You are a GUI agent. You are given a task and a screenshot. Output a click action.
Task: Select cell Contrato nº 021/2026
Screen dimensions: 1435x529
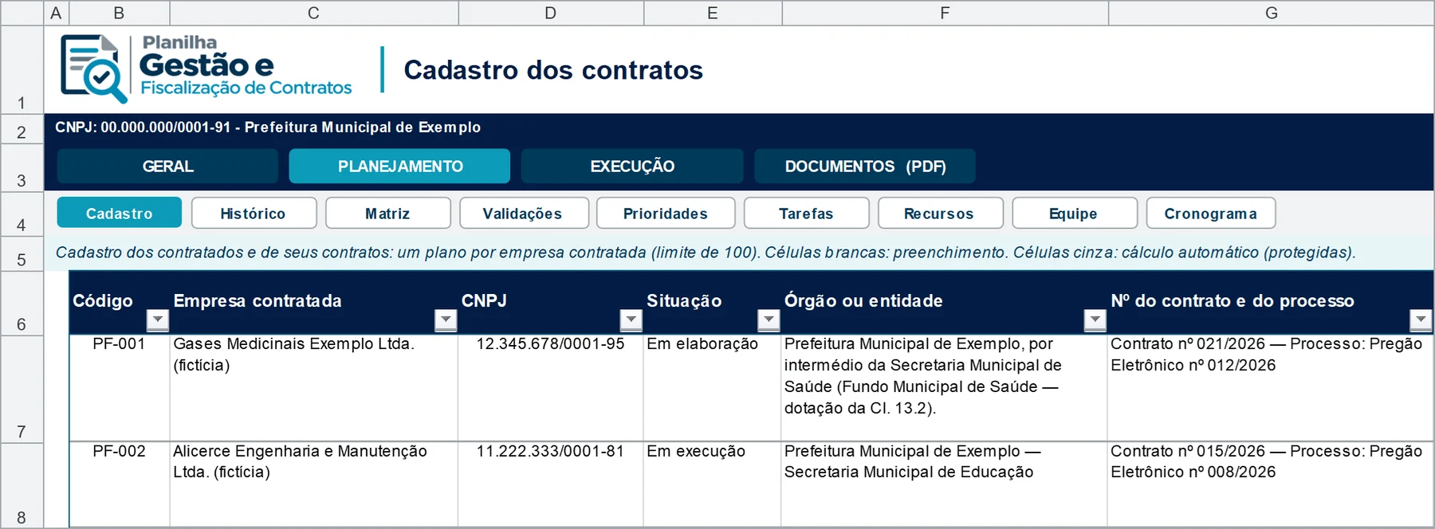tap(1271, 388)
